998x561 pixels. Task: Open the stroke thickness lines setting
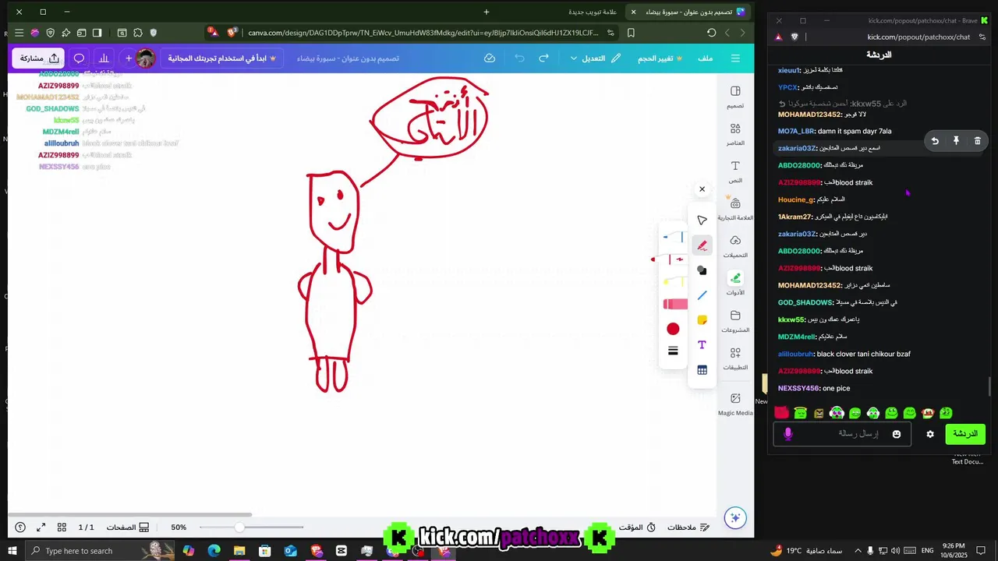click(x=673, y=351)
